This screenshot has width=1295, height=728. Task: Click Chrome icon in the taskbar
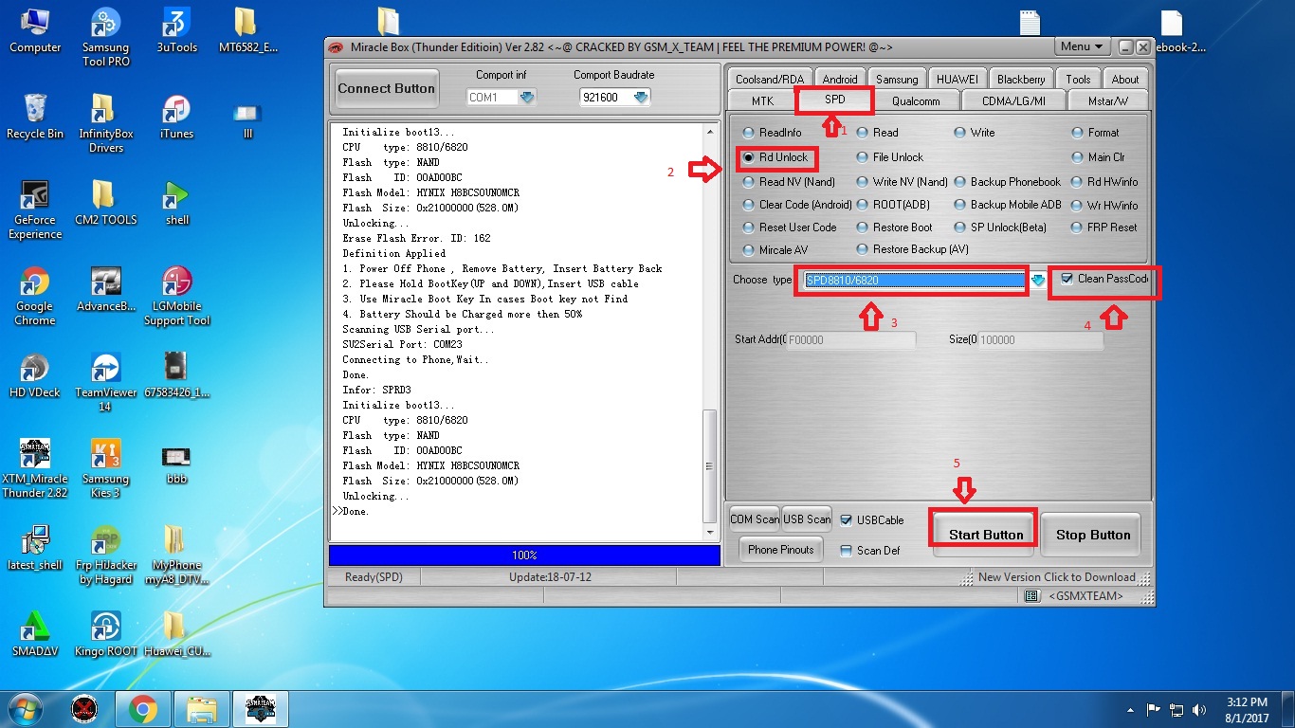[143, 709]
